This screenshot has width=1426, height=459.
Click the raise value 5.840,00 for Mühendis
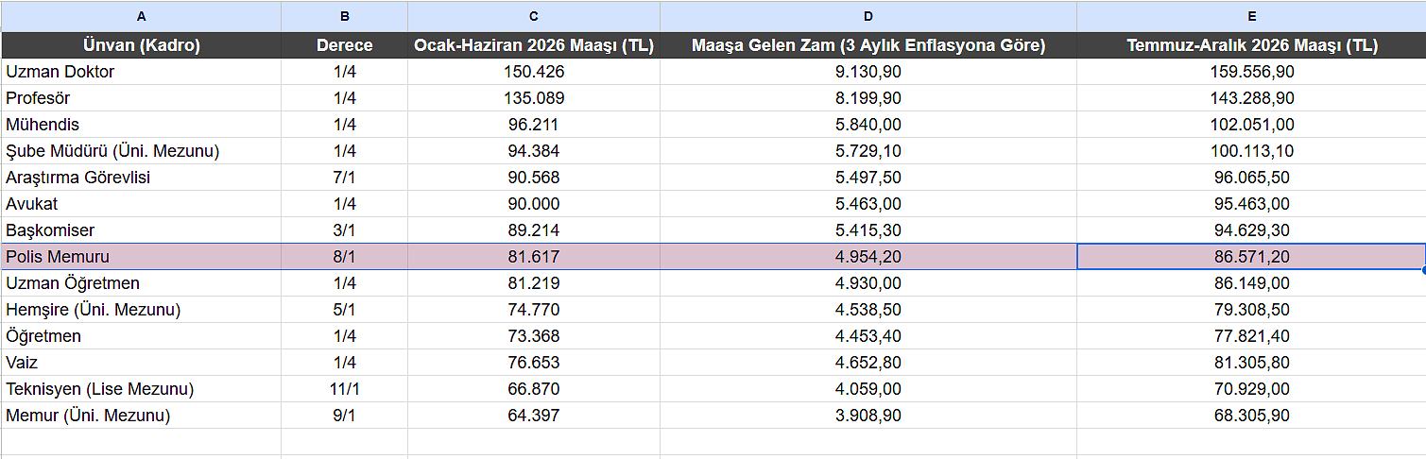[x=868, y=125]
